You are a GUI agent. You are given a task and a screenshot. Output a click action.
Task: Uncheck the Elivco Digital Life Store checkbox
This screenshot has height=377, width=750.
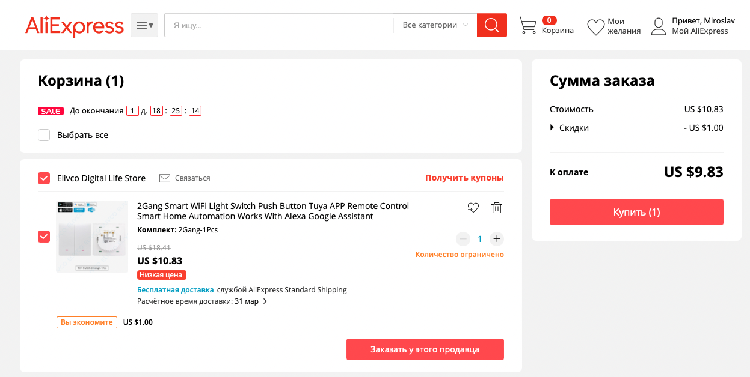tap(44, 178)
